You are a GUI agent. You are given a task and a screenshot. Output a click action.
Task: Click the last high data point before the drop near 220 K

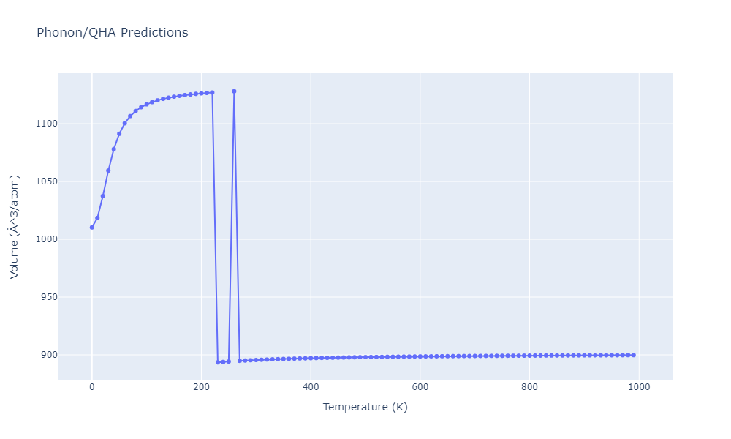pos(212,92)
